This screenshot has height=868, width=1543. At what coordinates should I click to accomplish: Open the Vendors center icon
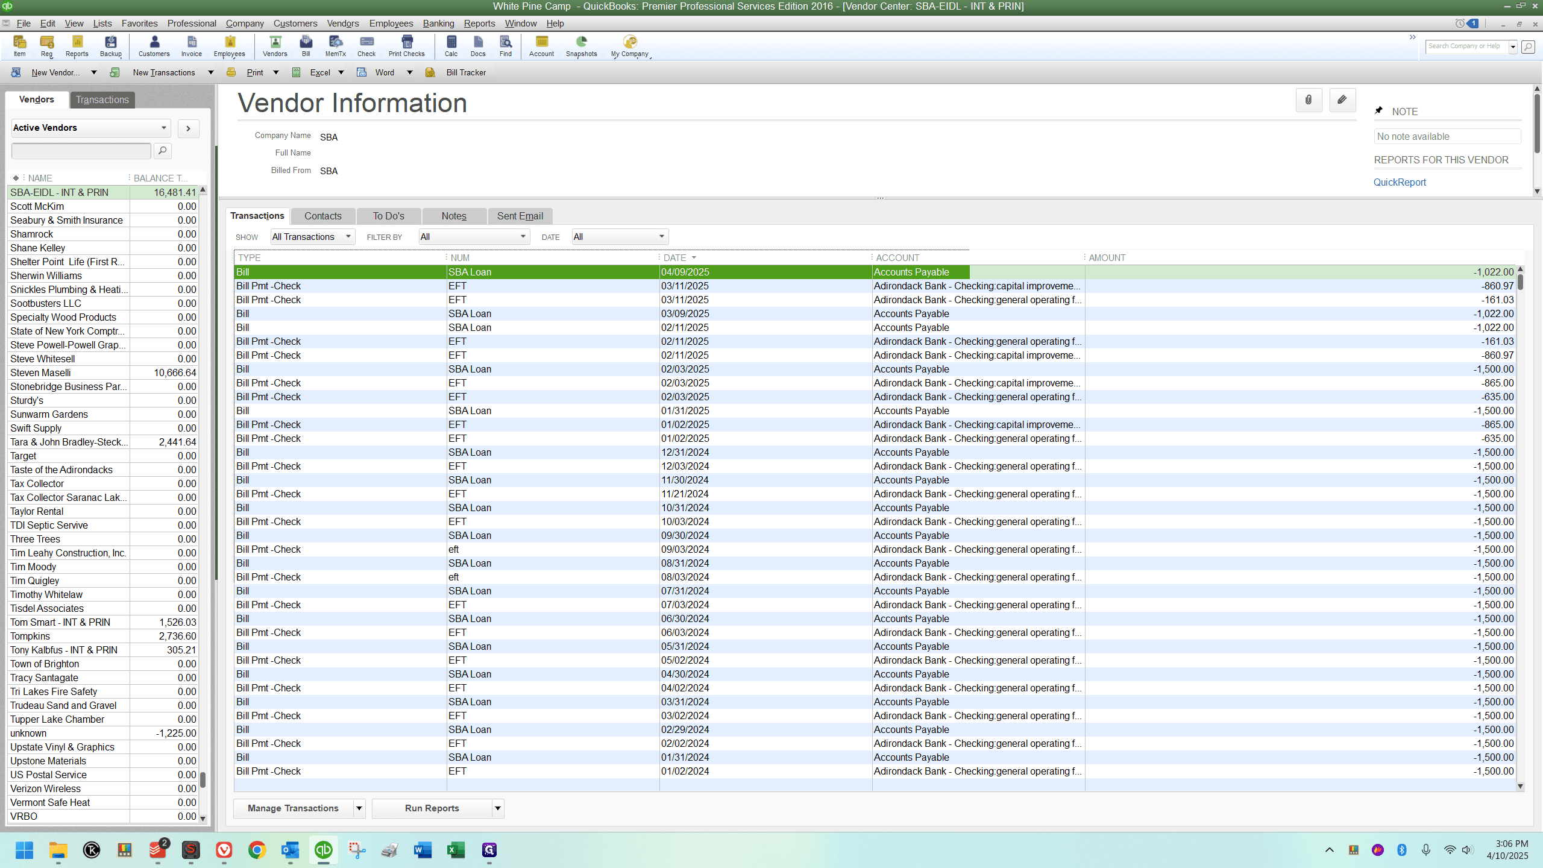click(x=275, y=46)
